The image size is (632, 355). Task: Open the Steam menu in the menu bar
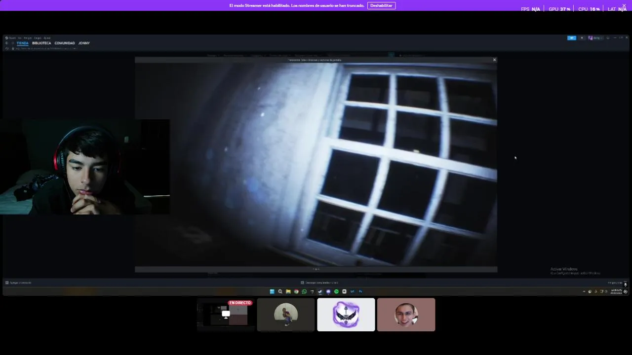pos(11,38)
